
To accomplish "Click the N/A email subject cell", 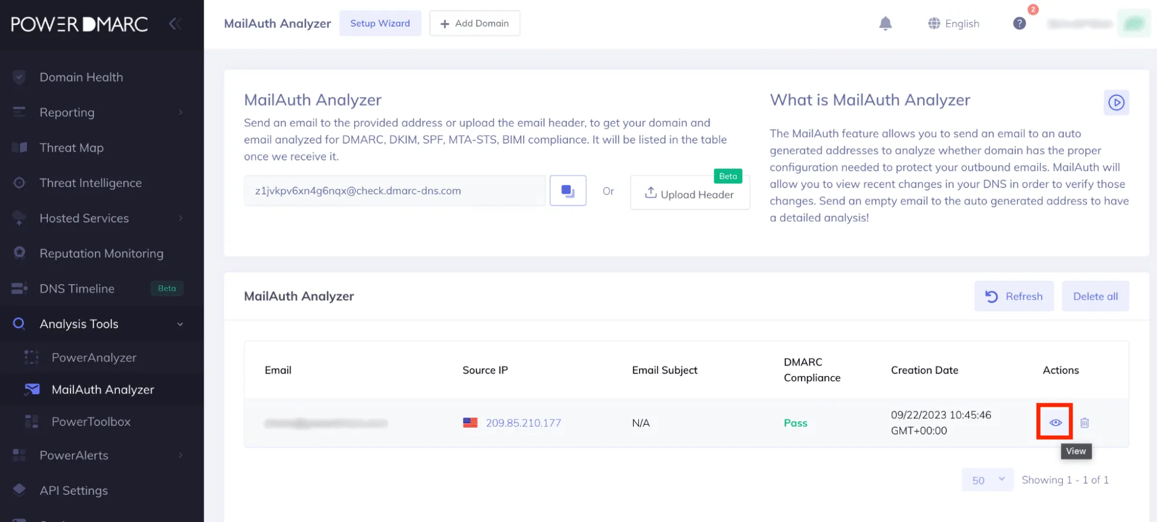I will click(x=641, y=423).
